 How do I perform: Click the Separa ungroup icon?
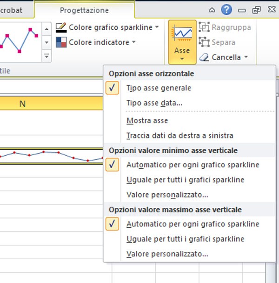[204, 42]
